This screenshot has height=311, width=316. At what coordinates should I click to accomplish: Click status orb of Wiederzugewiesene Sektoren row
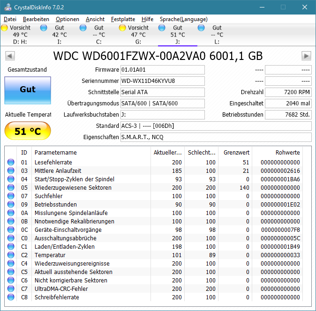coord(11,187)
